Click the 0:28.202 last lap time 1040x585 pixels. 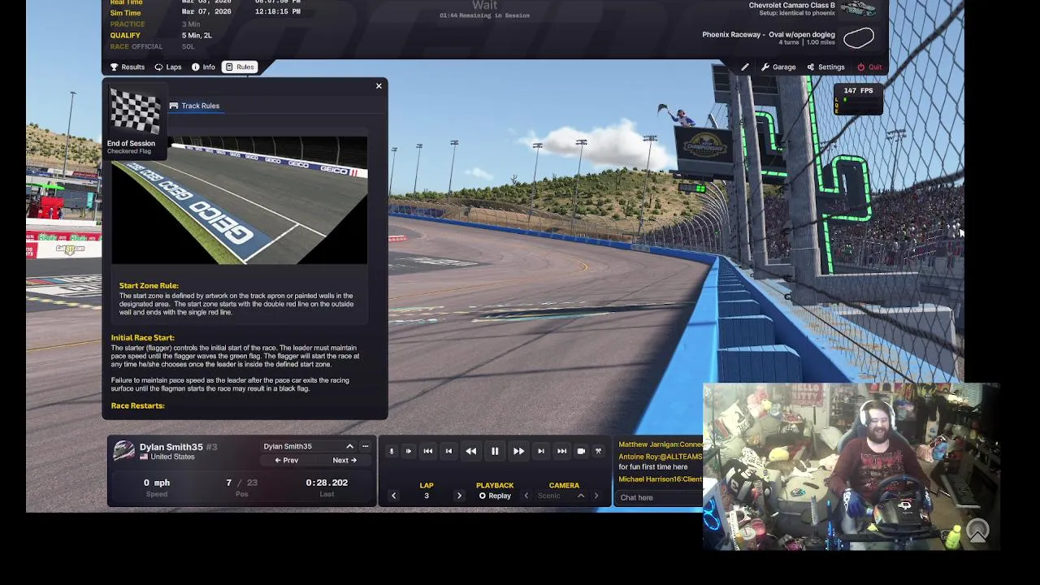327,483
